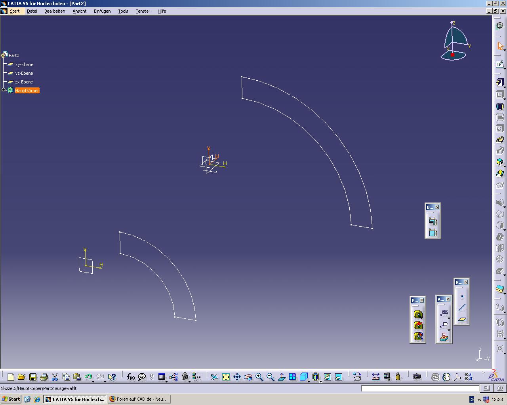Open the Fenster menu

click(x=143, y=11)
